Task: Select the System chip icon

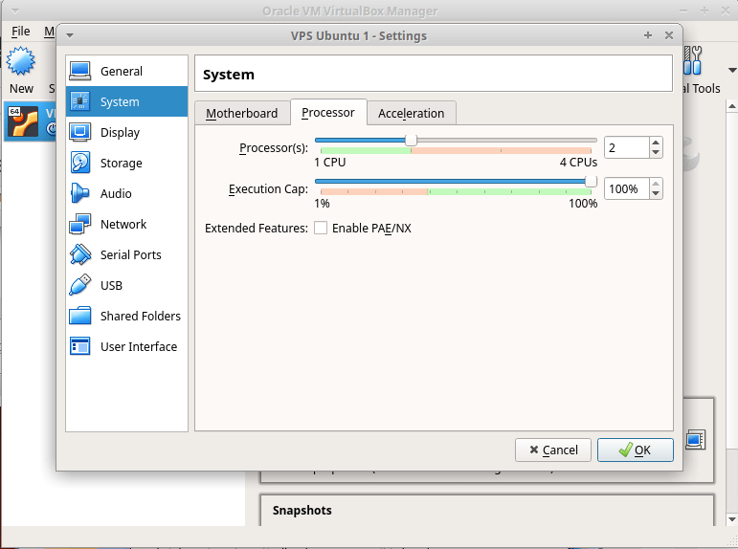Action: [x=80, y=101]
